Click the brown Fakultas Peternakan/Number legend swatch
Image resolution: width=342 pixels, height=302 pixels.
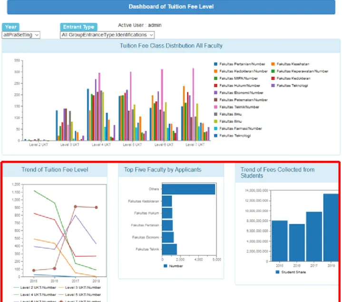[216, 100]
